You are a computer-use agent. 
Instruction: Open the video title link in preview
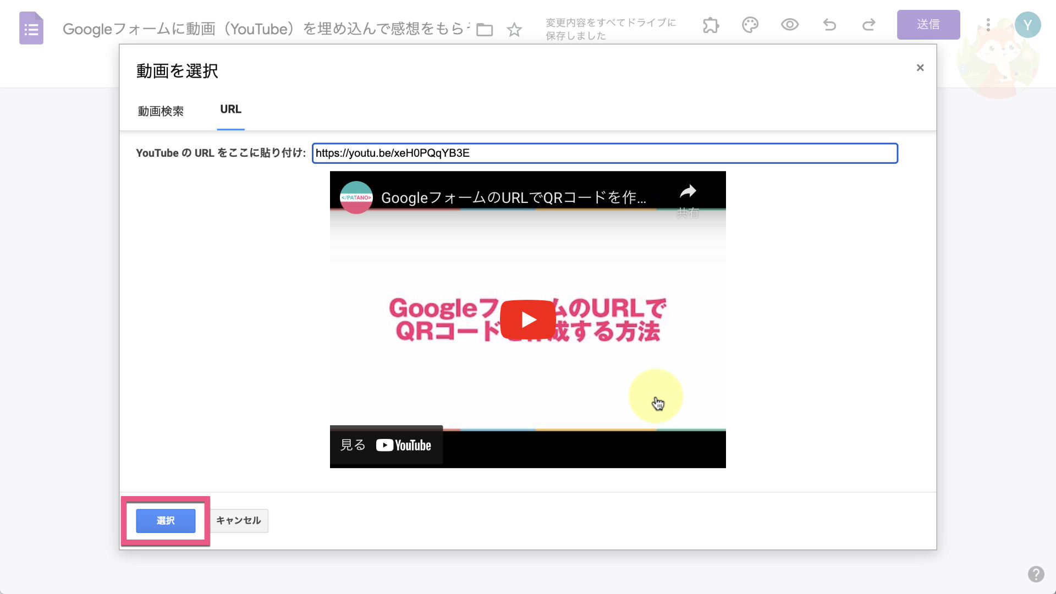pos(514,197)
